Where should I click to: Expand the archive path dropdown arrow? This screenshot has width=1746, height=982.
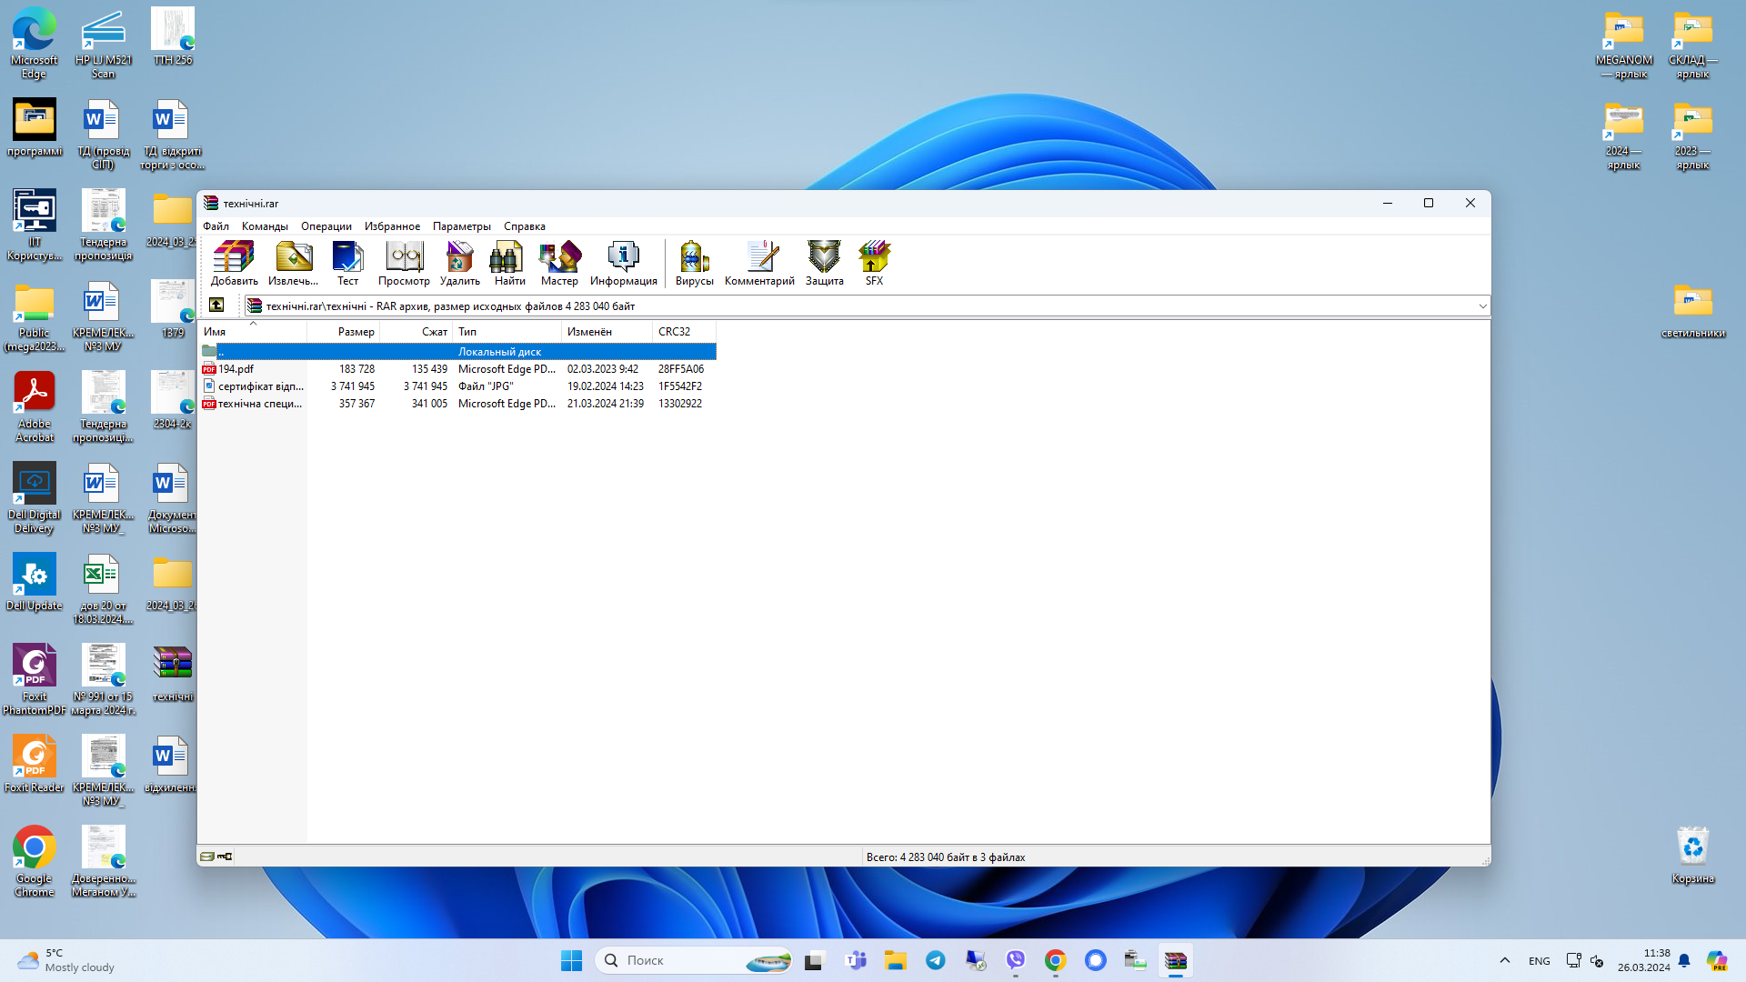(1482, 306)
